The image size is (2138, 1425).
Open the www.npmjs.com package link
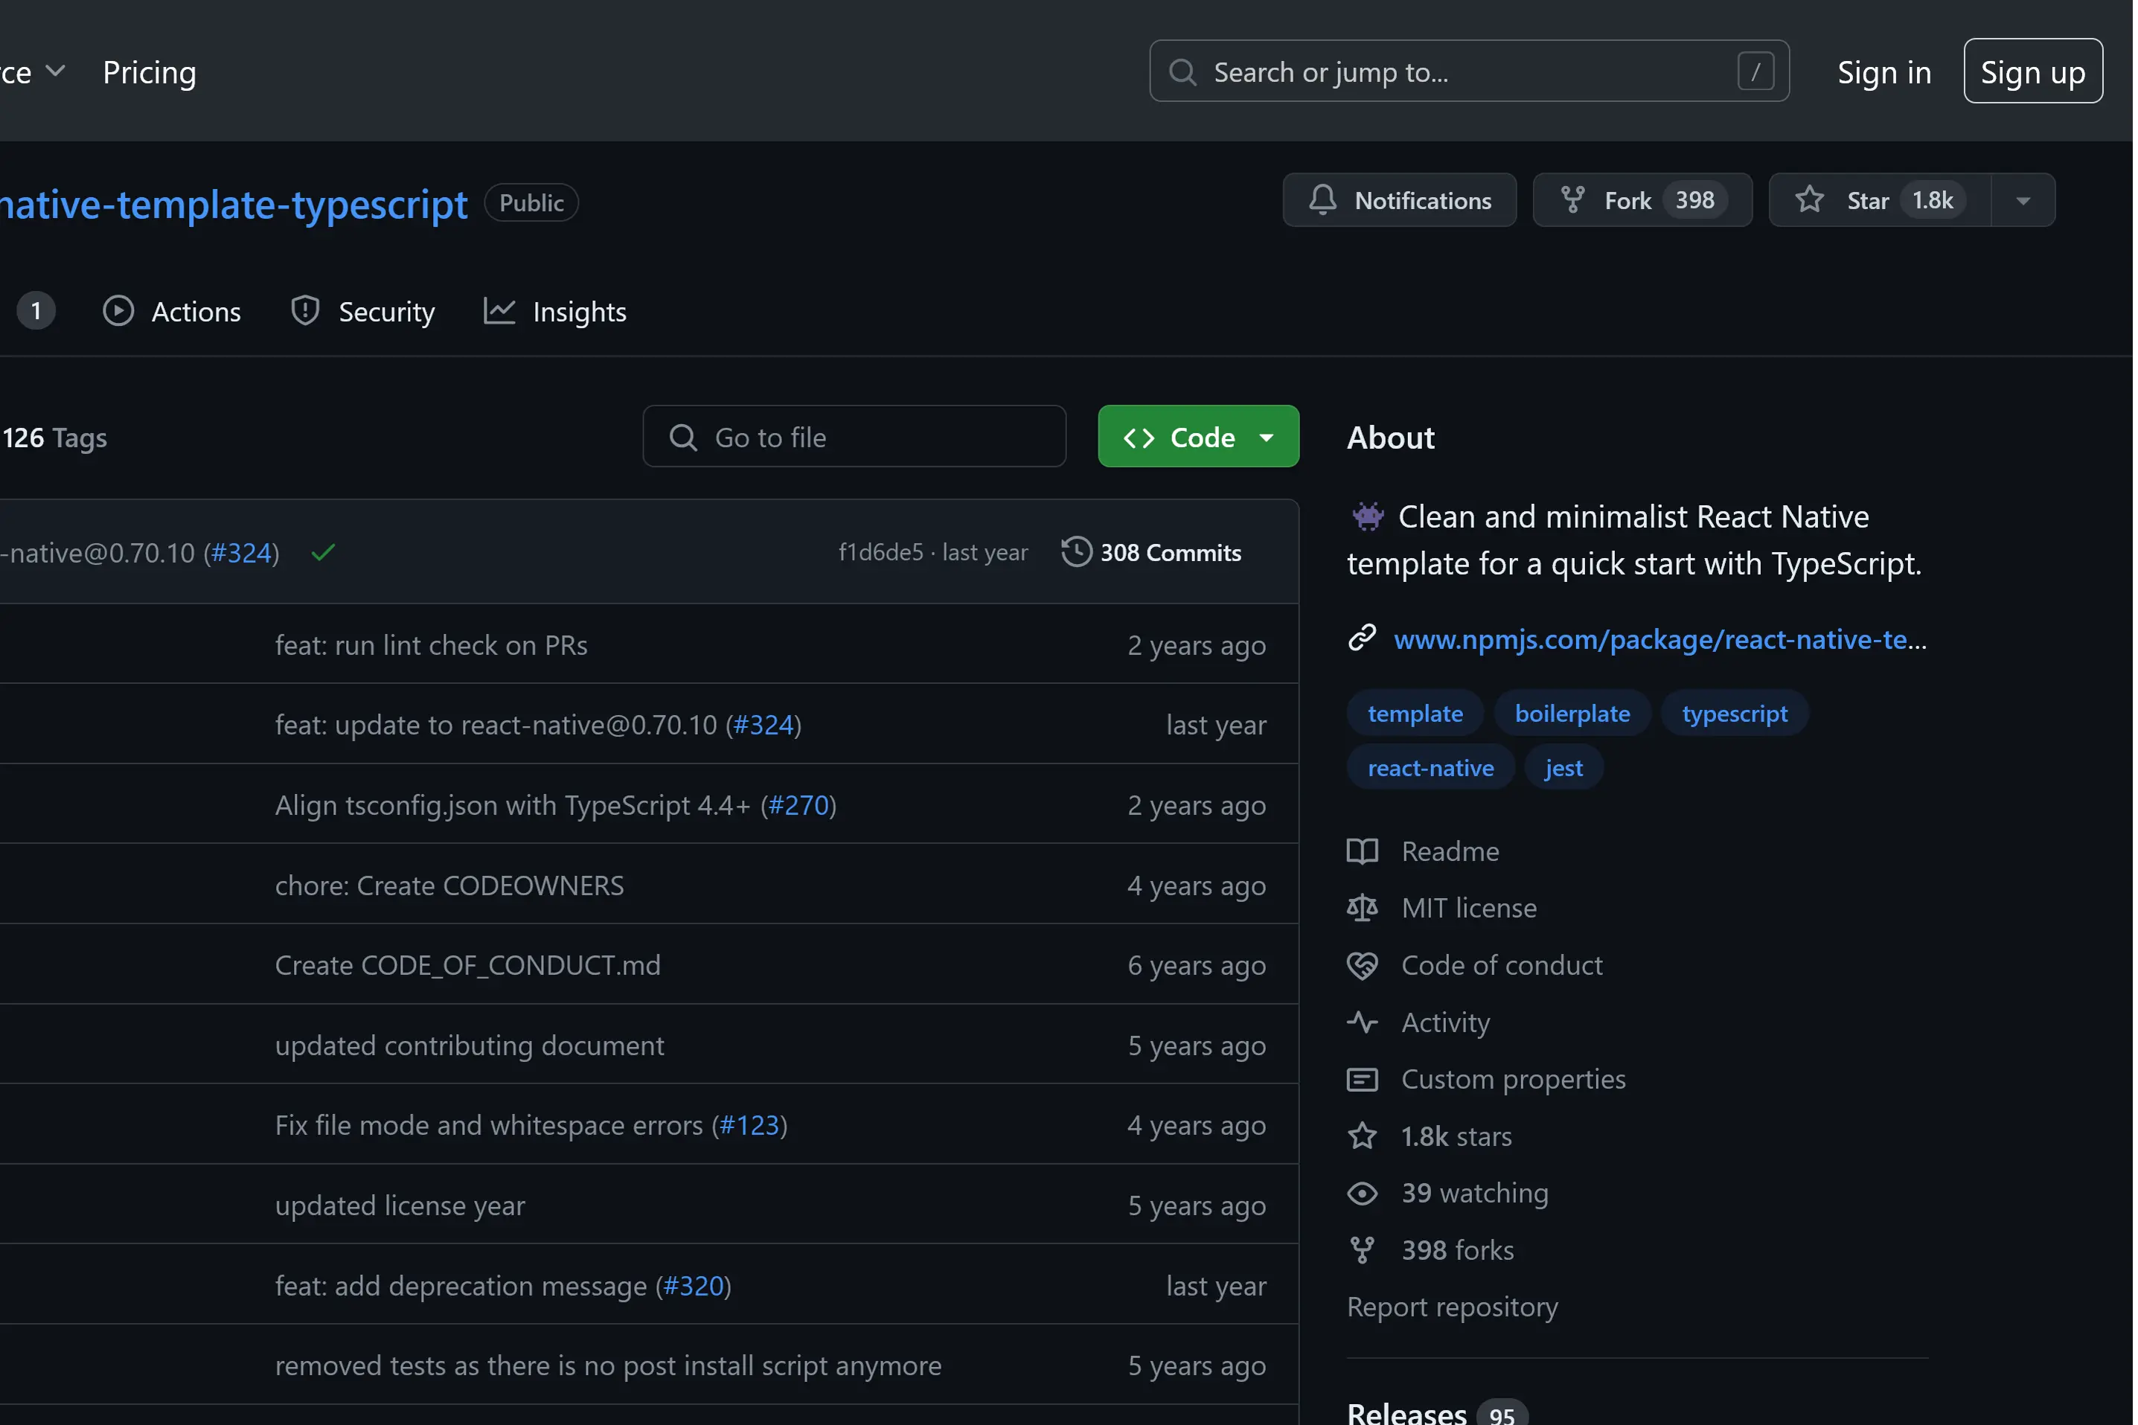1659,640
